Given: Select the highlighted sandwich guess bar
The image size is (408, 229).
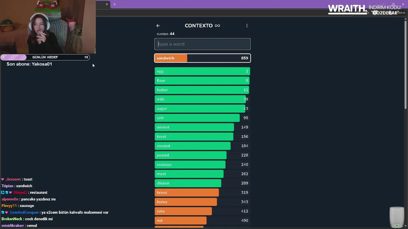Looking at the screenshot, I should pos(202,58).
